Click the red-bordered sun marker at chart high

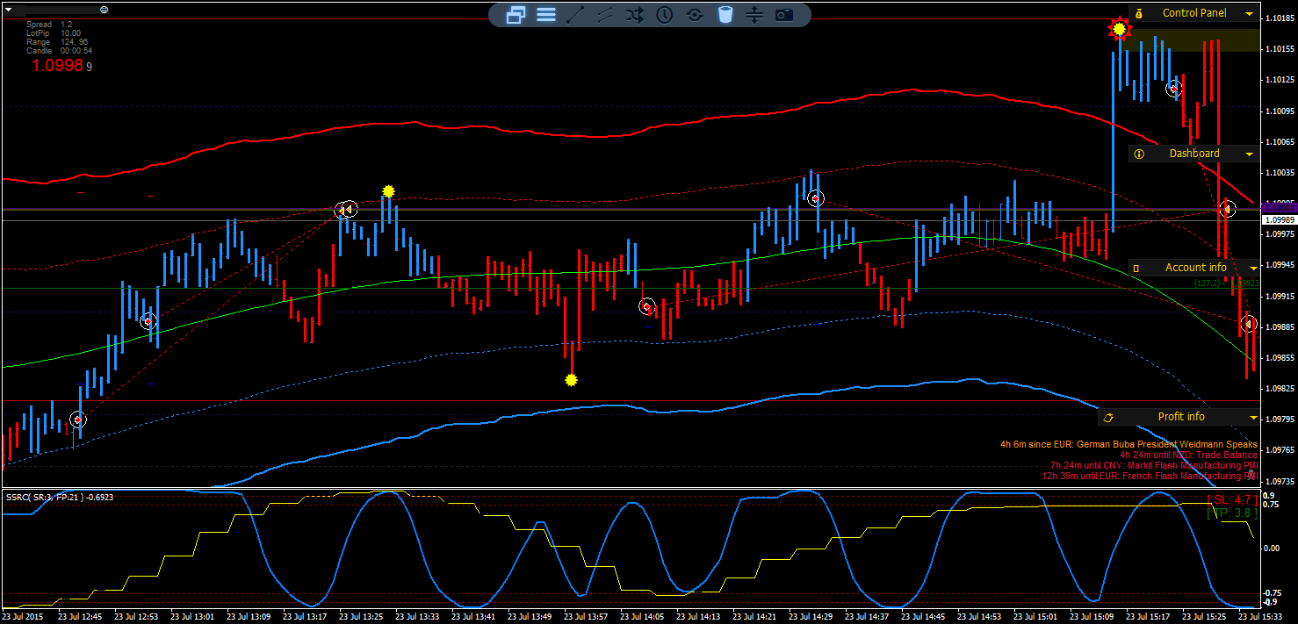tap(1119, 29)
